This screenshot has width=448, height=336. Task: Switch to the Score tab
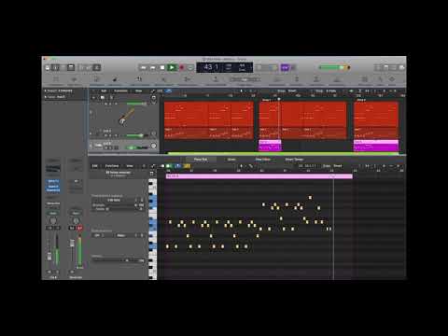click(x=231, y=160)
